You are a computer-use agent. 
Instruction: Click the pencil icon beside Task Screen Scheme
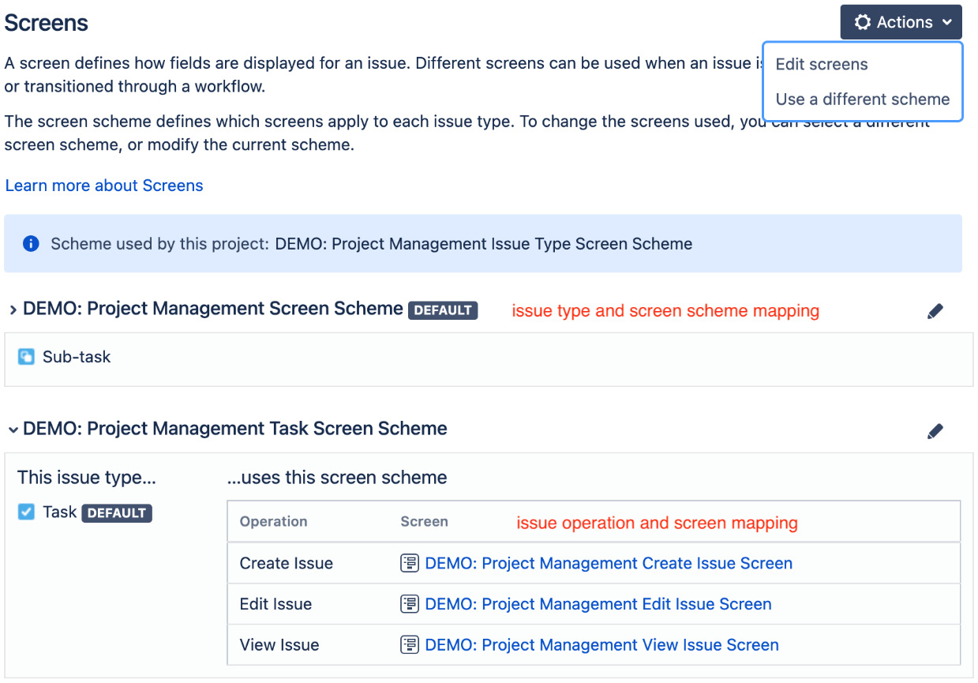[x=935, y=431]
